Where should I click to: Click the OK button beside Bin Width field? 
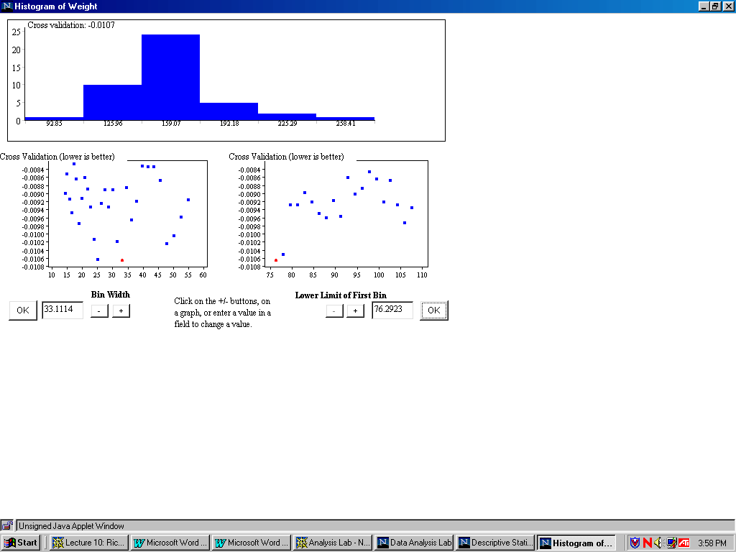click(23, 310)
